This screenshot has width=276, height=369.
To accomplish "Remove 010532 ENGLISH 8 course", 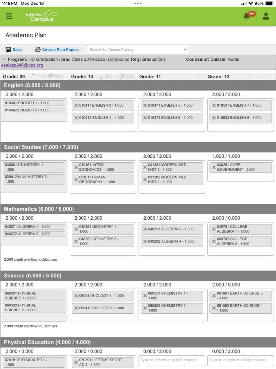I will pos(214,118).
